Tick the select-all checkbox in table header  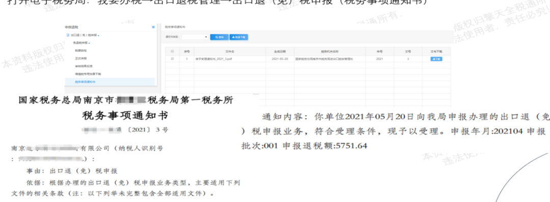[x=172, y=51]
